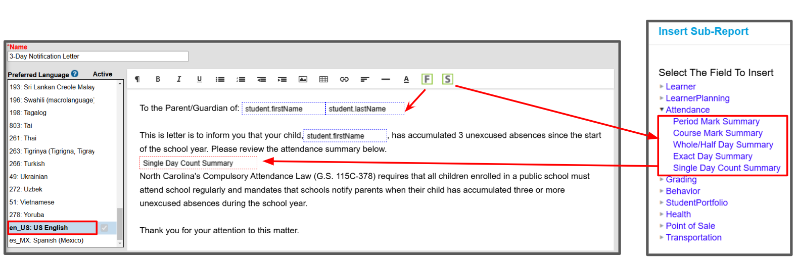Insert a table into the letter
This screenshot has height=259, width=798.
coord(323,79)
